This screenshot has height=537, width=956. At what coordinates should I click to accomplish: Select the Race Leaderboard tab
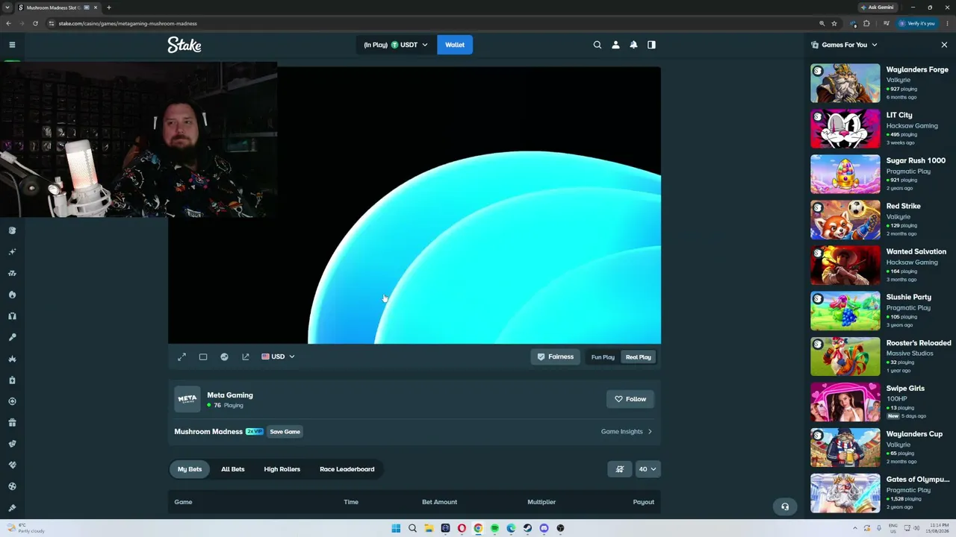347,469
